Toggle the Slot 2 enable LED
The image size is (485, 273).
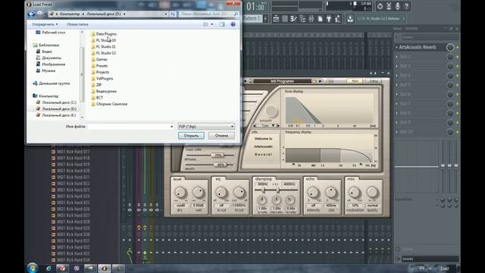458,57
